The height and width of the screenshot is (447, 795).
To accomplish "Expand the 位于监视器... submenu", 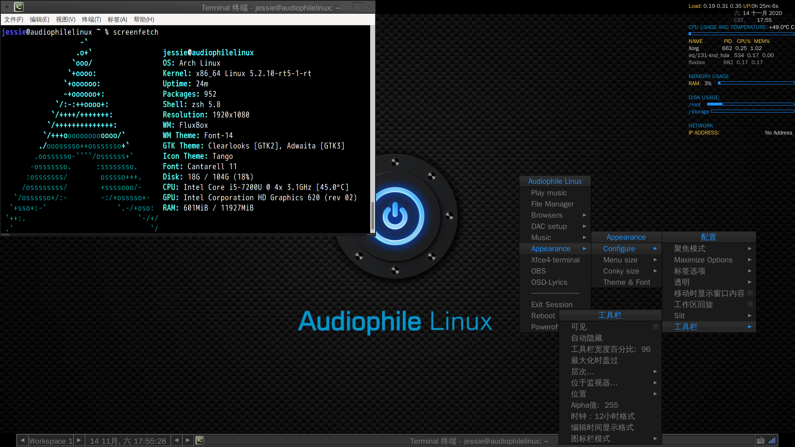I will click(610, 383).
